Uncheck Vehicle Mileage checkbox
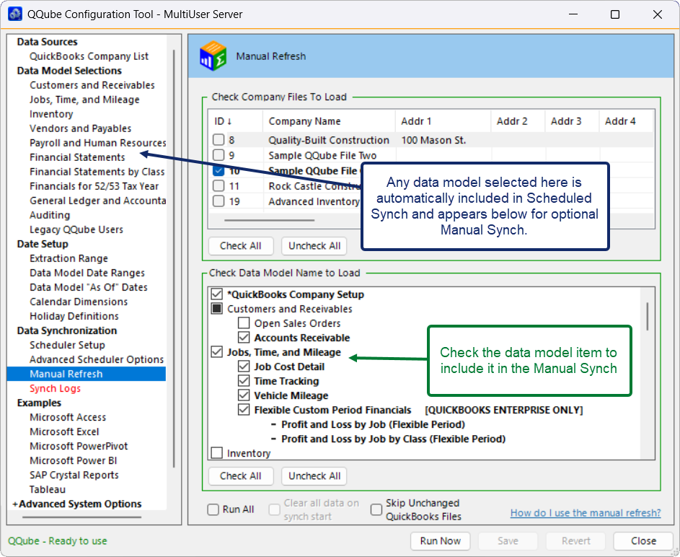Screen dimensions: 680x557 (x=244, y=395)
